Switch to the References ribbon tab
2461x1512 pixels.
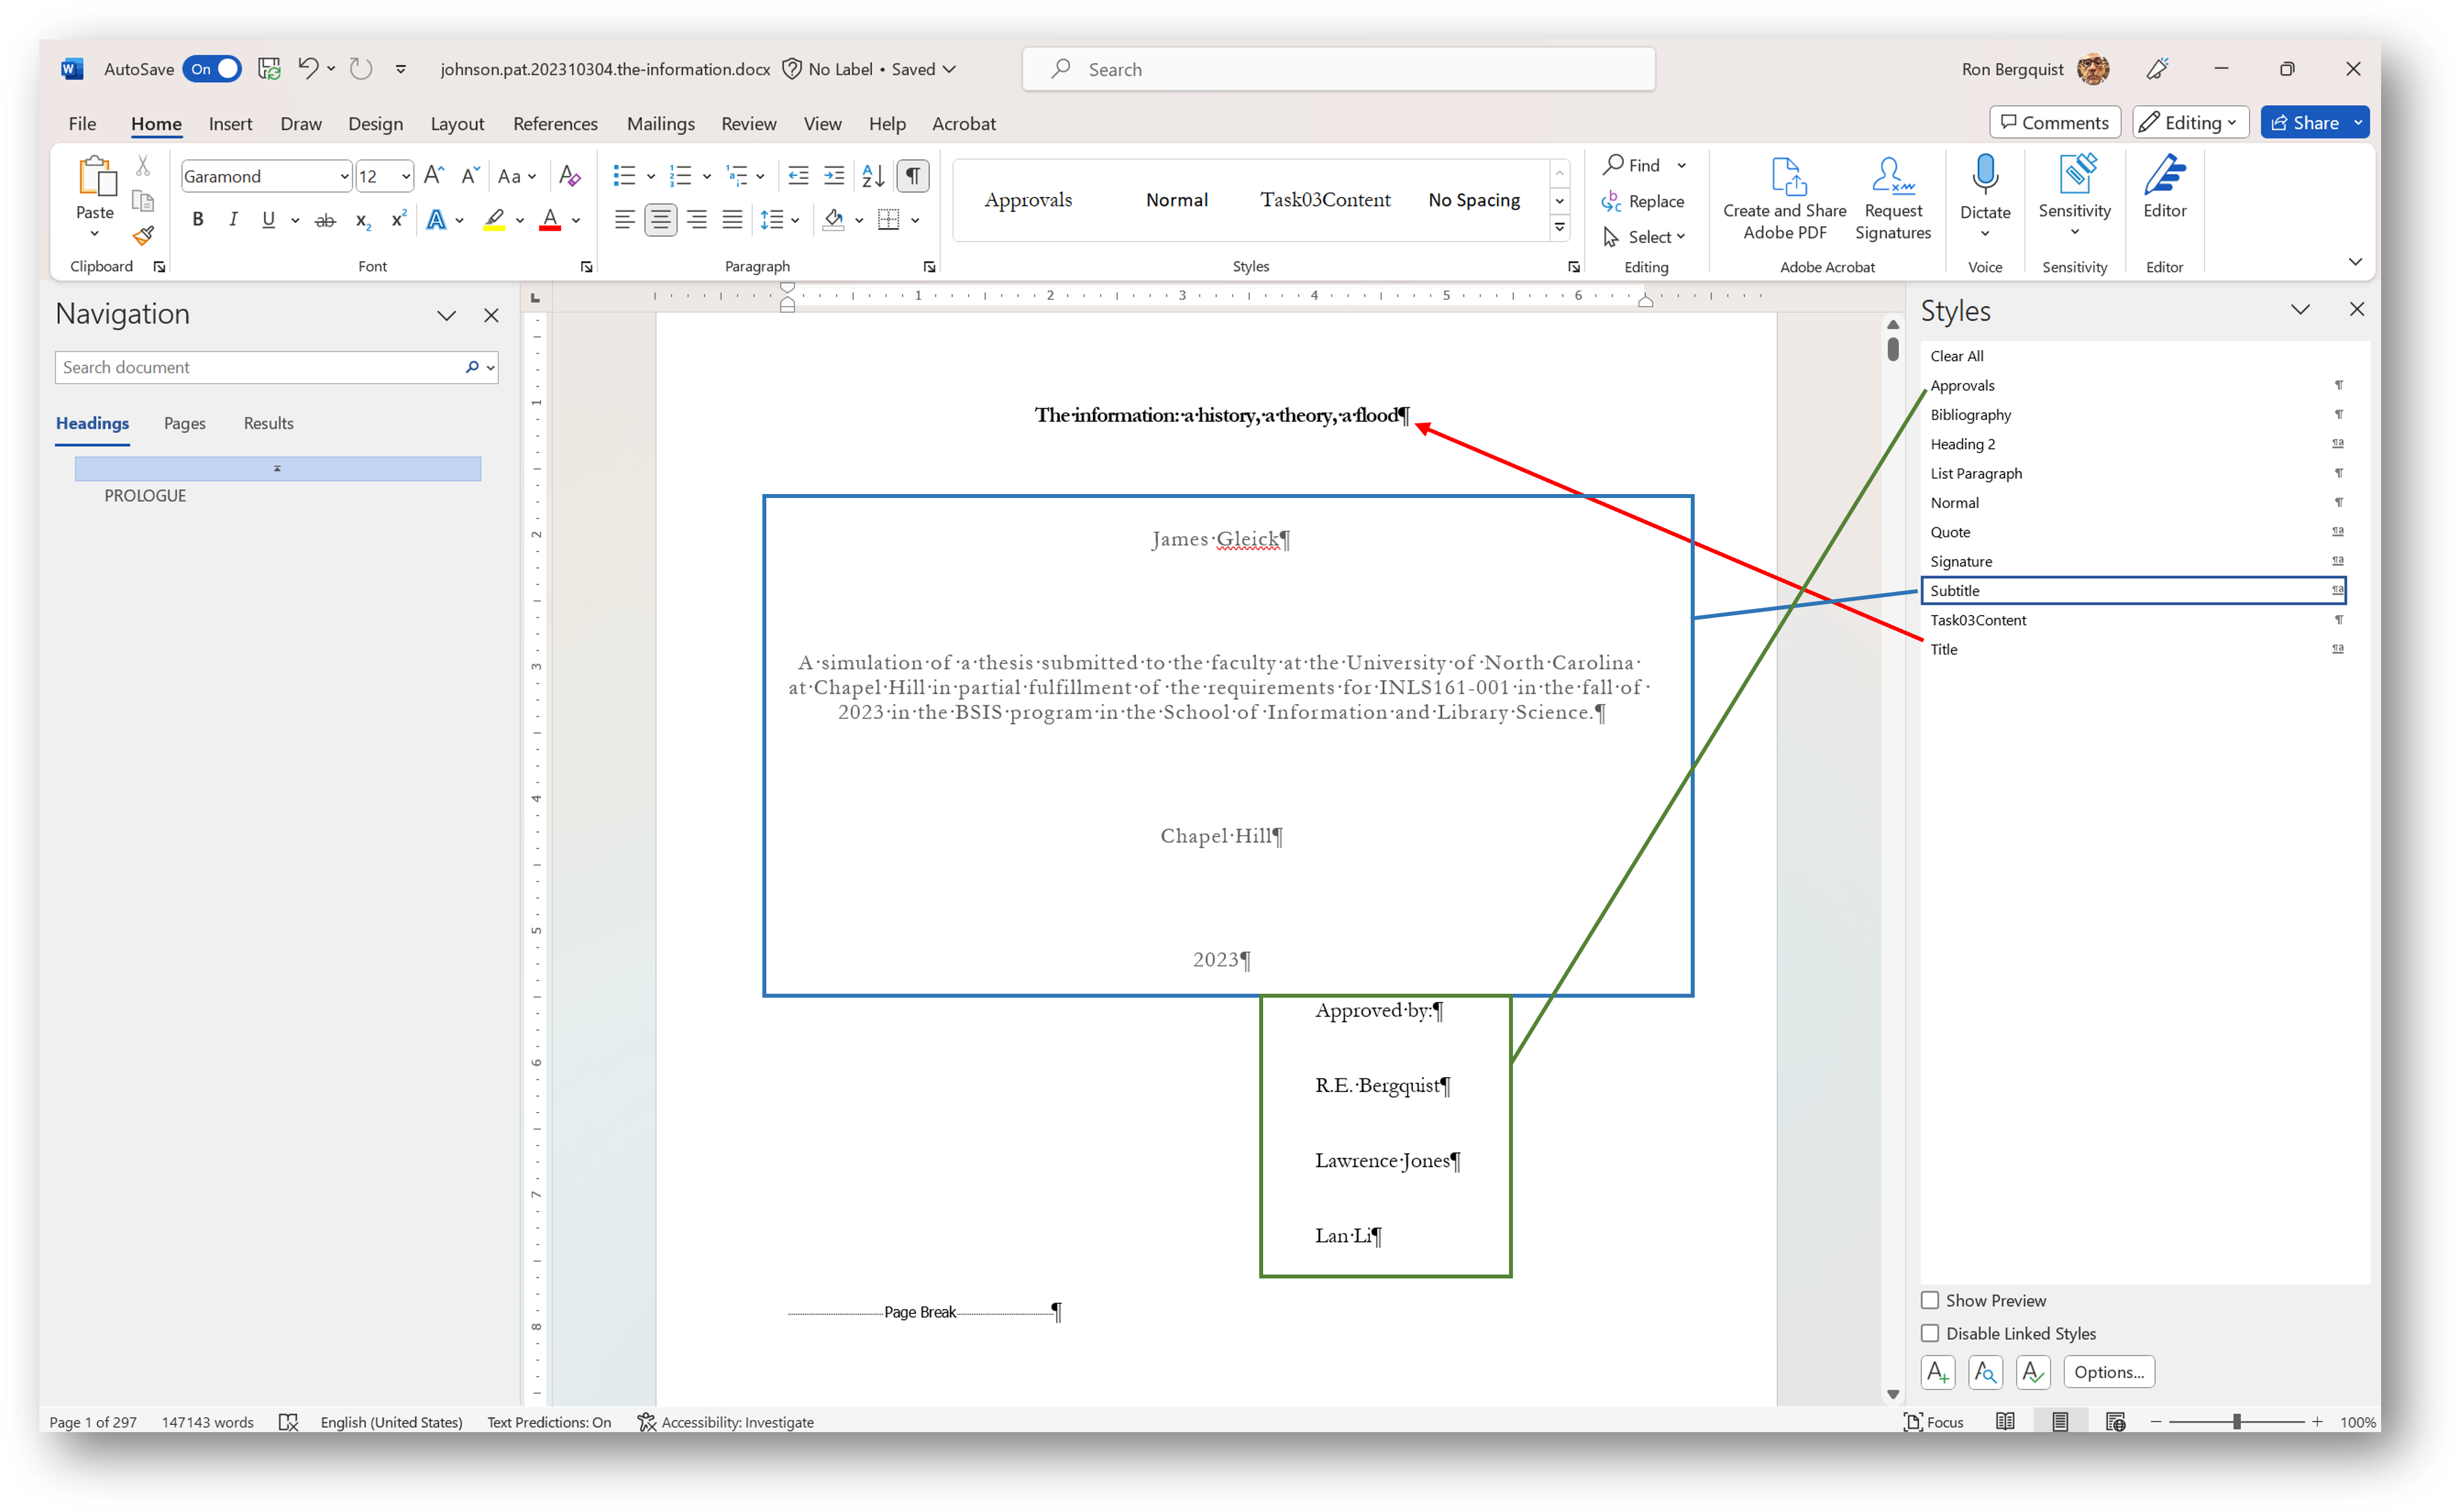[x=556, y=123]
